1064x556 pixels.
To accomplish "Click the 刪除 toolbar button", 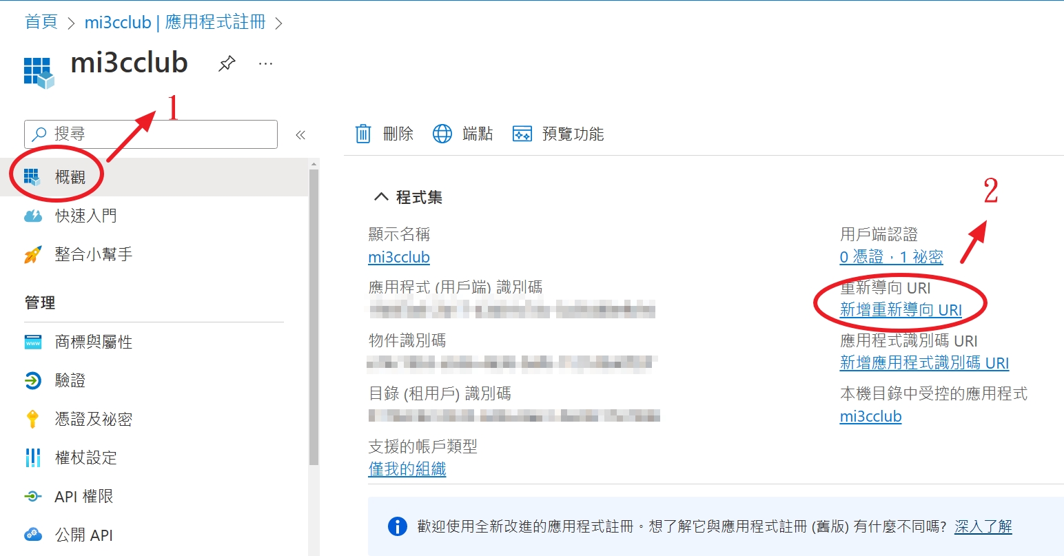I will coord(384,134).
